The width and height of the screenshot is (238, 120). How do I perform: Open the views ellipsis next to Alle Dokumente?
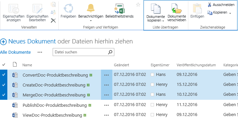point(40,52)
